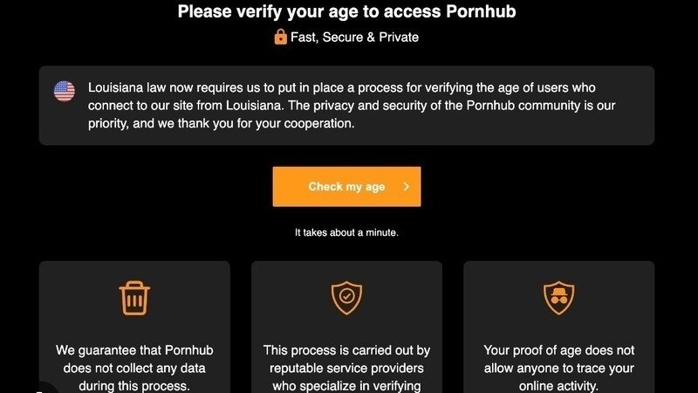Select the 'Fast, Secure & Private' text
The height and width of the screenshot is (393, 698).
tap(354, 37)
